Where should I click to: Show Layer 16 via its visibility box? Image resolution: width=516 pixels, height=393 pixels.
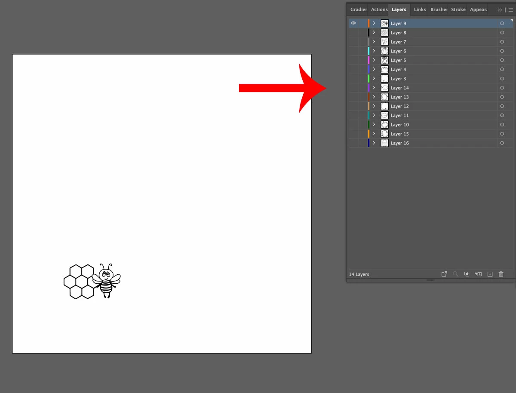pyautogui.click(x=353, y=143)
